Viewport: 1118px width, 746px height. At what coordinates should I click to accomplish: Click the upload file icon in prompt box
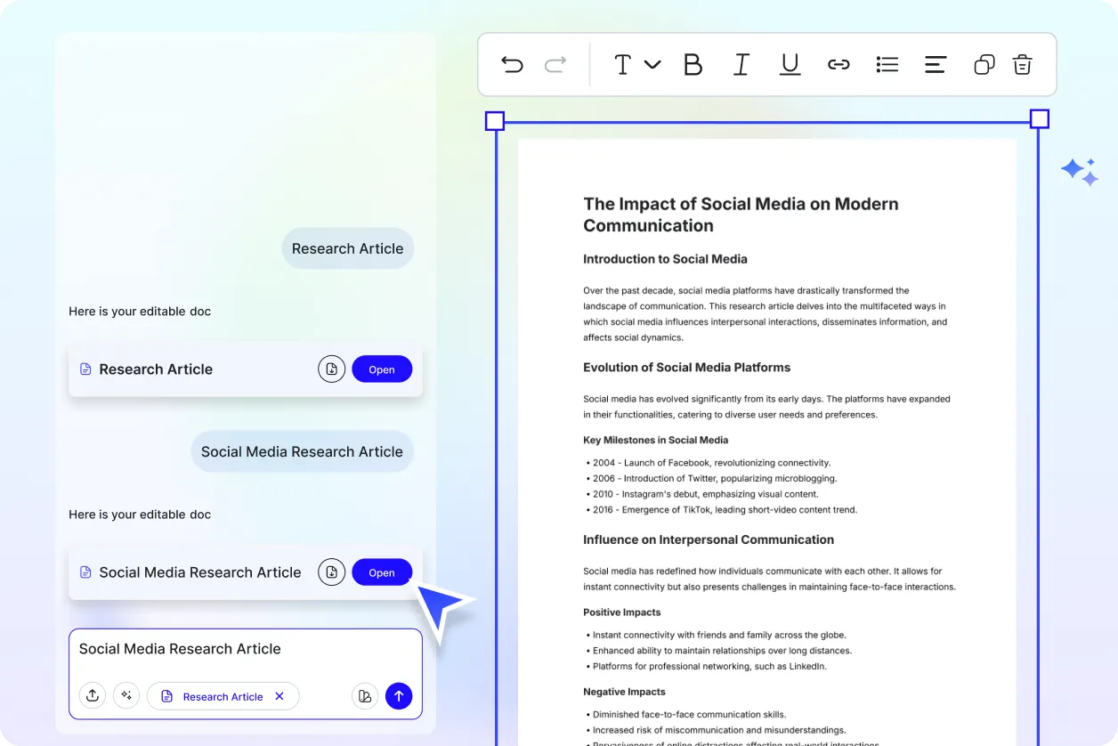(x=93, y=696)
